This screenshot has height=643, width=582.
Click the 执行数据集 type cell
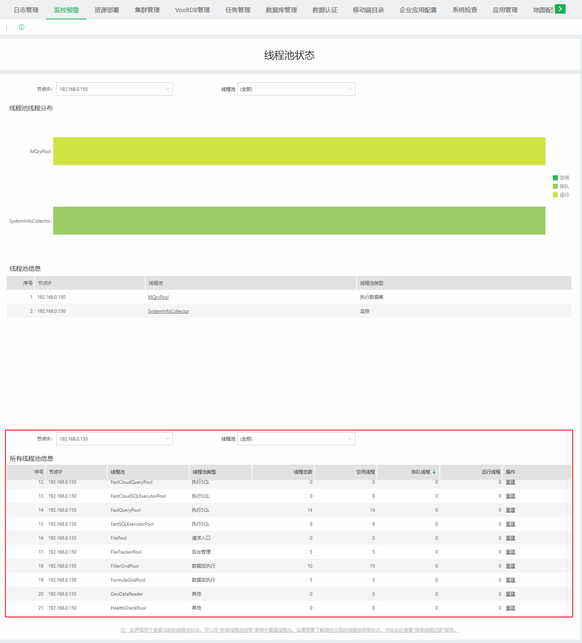372,297
